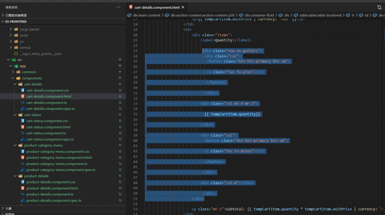Expand the common folder
Image resolution: width=385 pixels, height=215 pixels.
coord(13,72)
